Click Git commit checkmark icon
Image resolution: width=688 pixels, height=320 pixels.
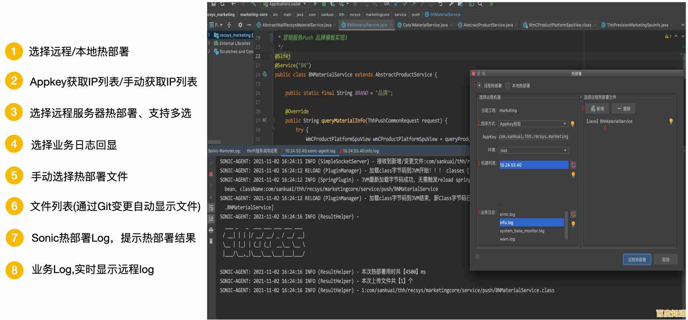pyautogui.click(x=405, y=4)
